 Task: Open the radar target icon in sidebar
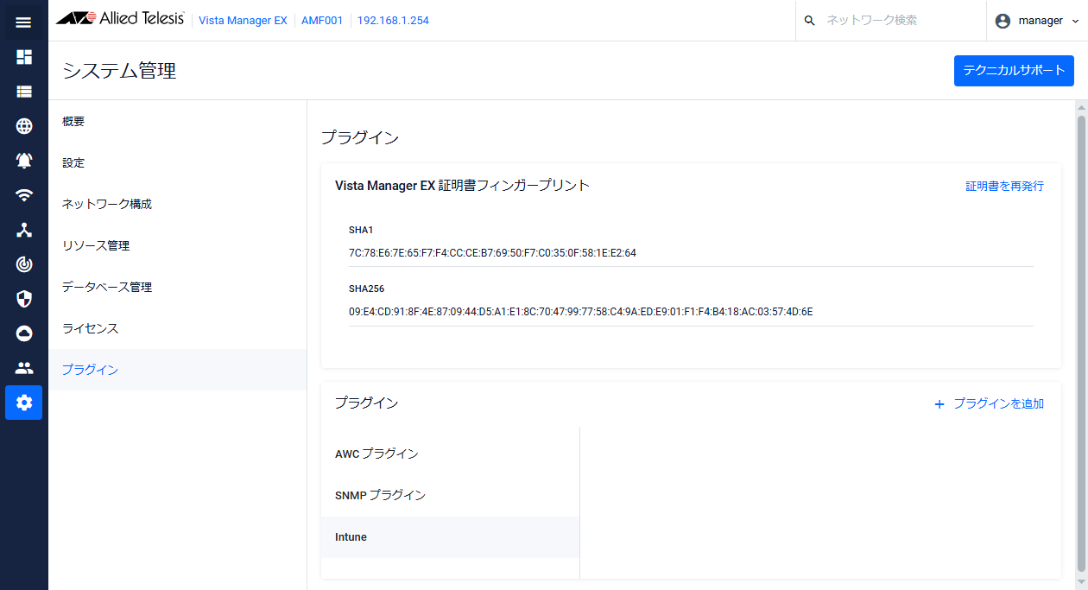[x=24, y=264]
